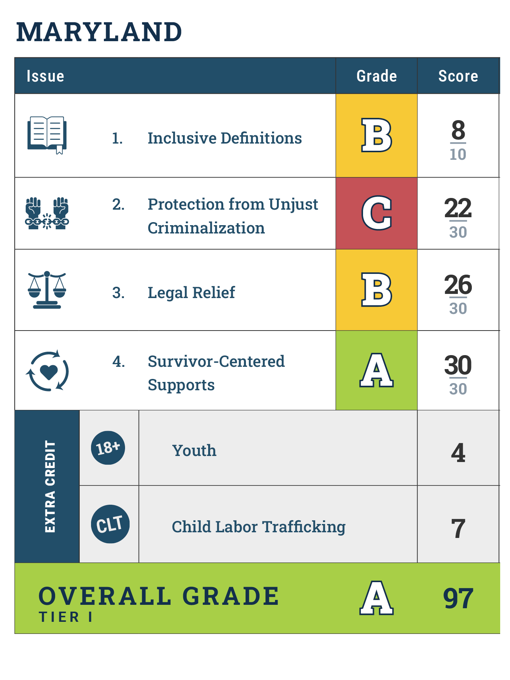This screenshot has width=510, height=680.
Task: Click the 18+ circle badge
Action: coord(108,448)
